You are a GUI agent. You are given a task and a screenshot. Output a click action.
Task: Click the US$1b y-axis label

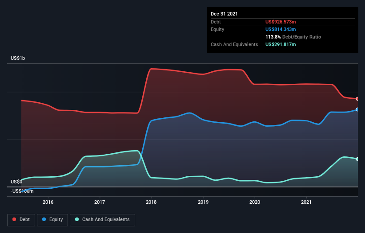click(18, 58)
